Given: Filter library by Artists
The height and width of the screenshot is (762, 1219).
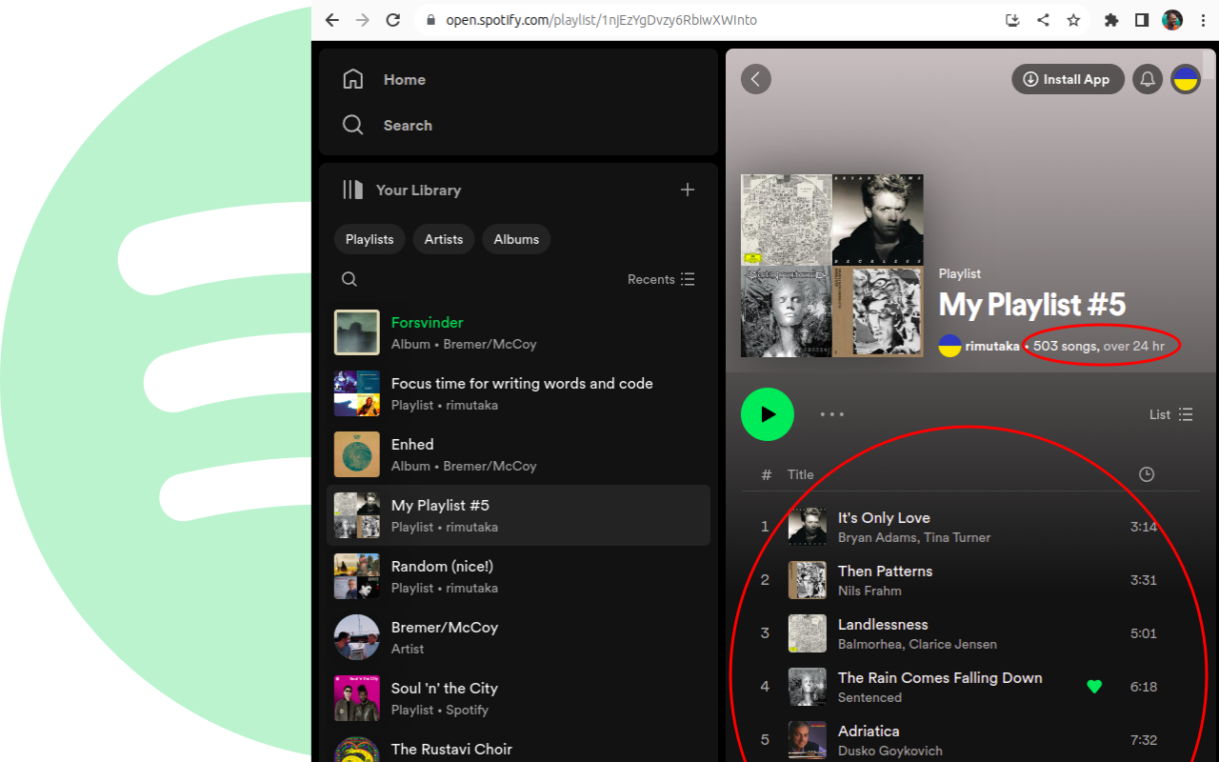Looking at the screenshot, I should tap(444, 239).
